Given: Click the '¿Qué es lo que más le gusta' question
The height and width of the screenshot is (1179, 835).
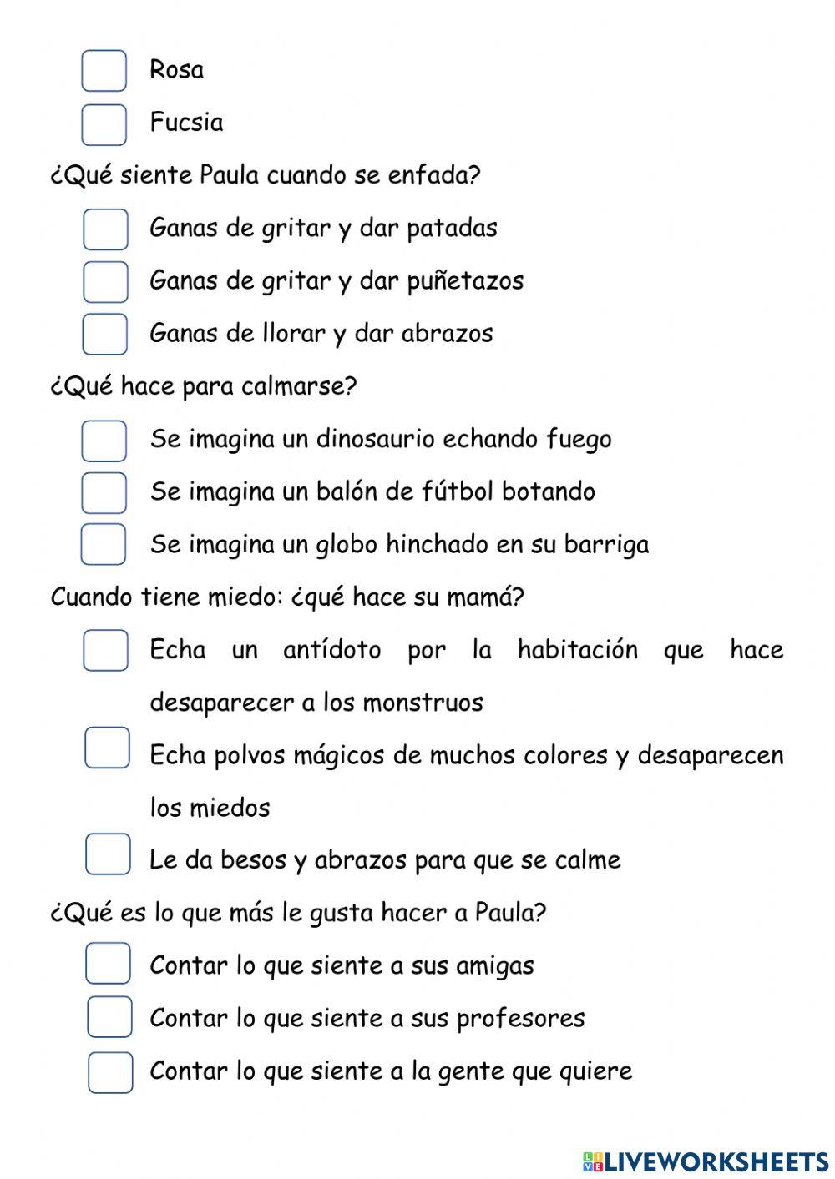Looking at the screenshot, I should 298,913.
